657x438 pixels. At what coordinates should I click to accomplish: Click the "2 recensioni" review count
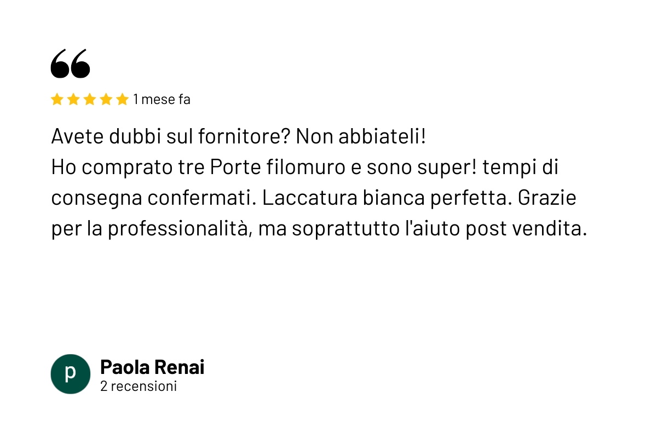(139, 386)
